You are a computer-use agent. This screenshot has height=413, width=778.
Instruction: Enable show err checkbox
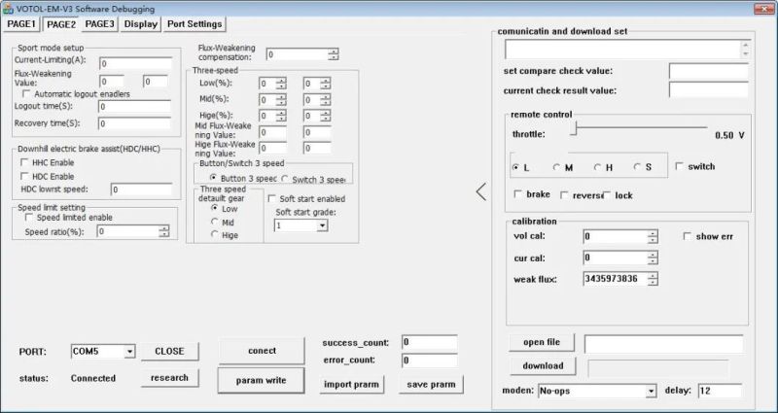[x=688, y=236]
